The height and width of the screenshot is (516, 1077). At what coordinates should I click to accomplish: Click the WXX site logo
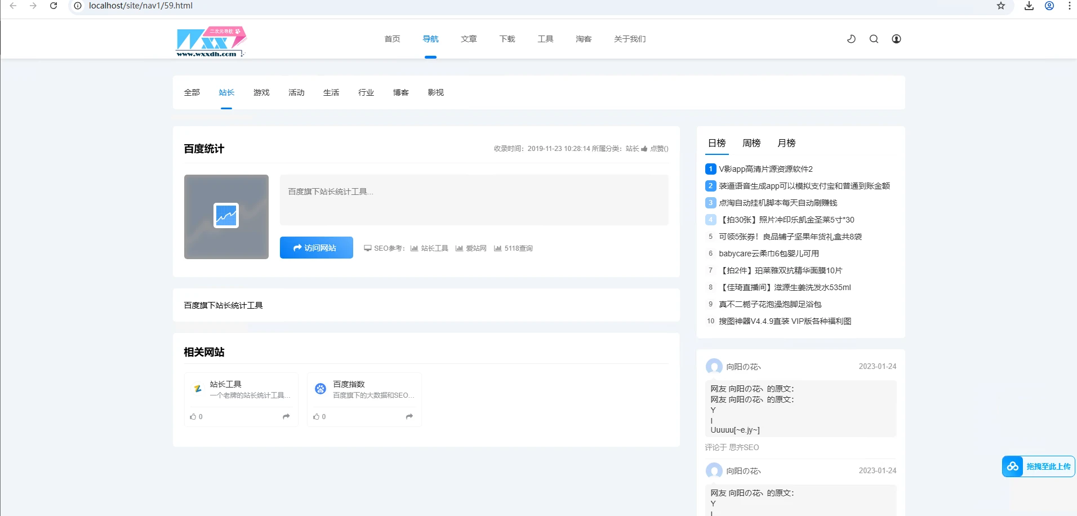210,41
